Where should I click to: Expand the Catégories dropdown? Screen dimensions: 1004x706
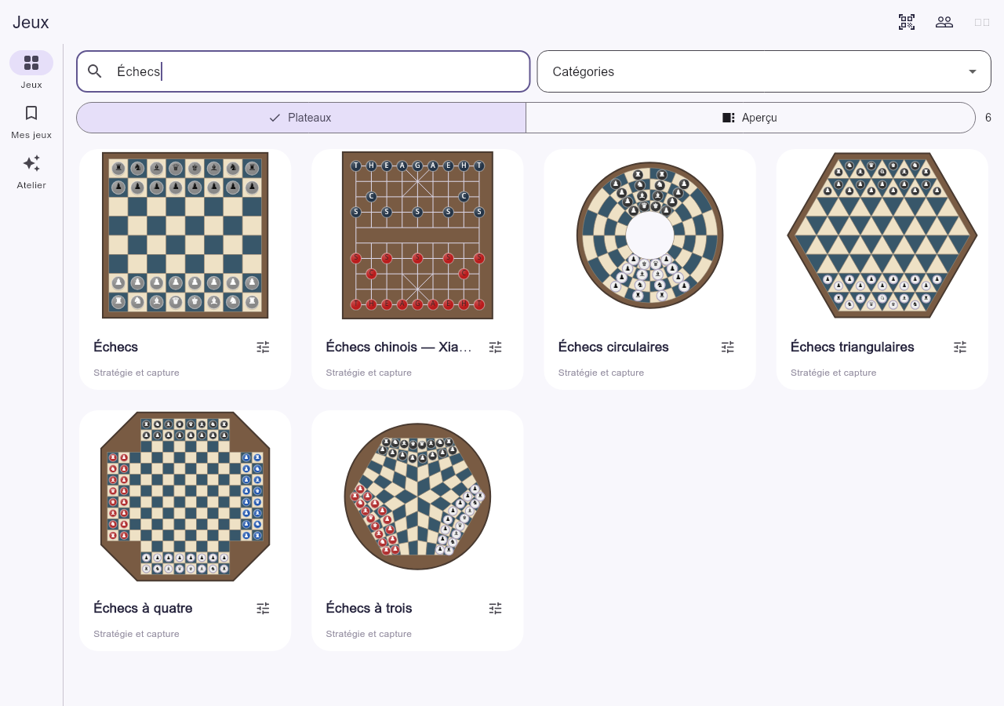[x=764, y=71]
